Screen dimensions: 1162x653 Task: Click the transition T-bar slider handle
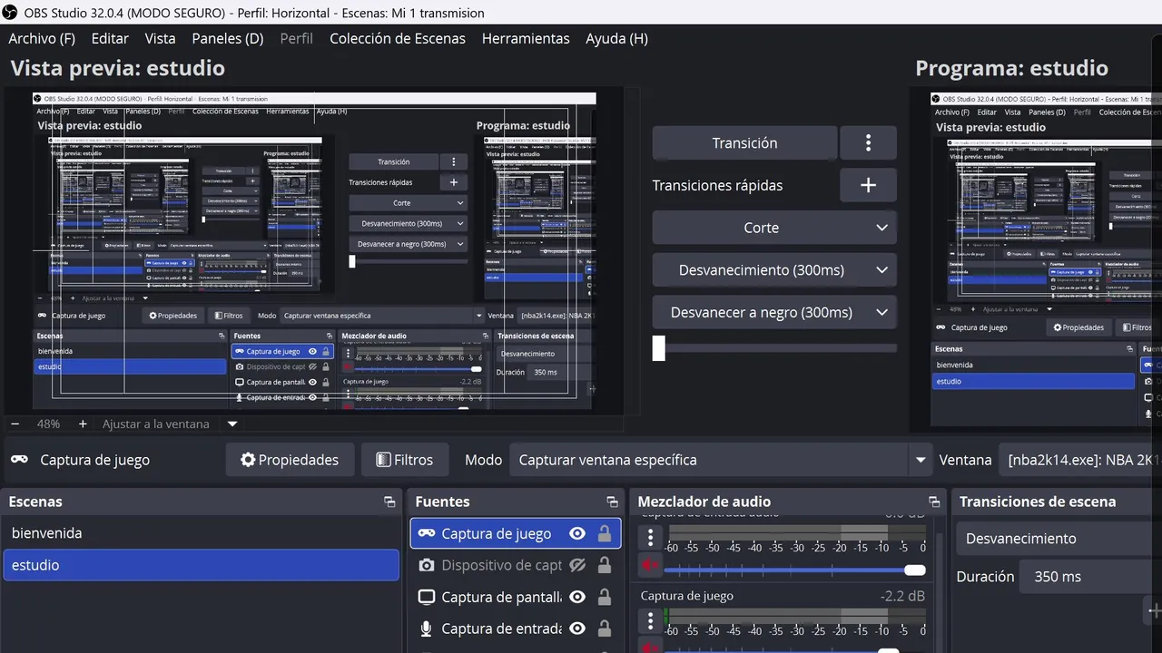pos(659,348)
